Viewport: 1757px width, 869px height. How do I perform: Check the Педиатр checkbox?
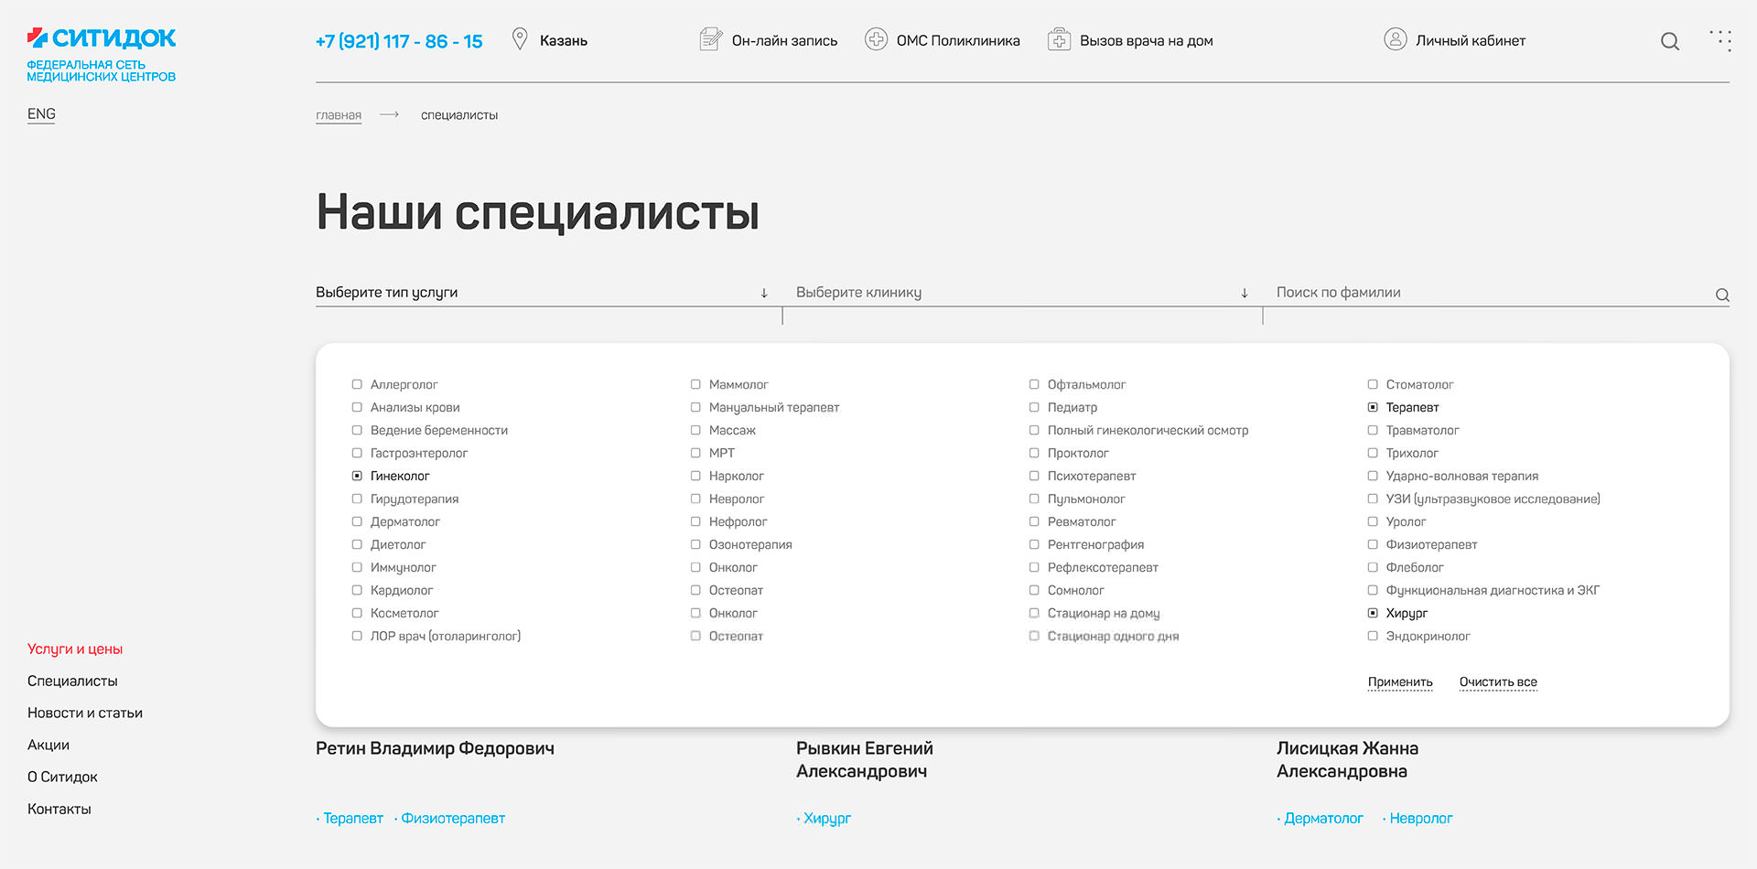tap(1034, 407)
